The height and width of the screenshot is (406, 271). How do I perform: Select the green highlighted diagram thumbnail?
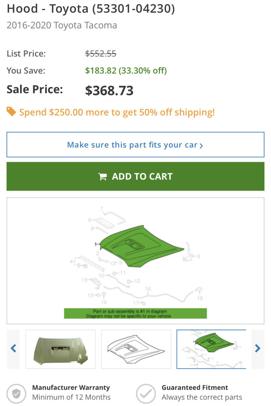tap(211, 349)
